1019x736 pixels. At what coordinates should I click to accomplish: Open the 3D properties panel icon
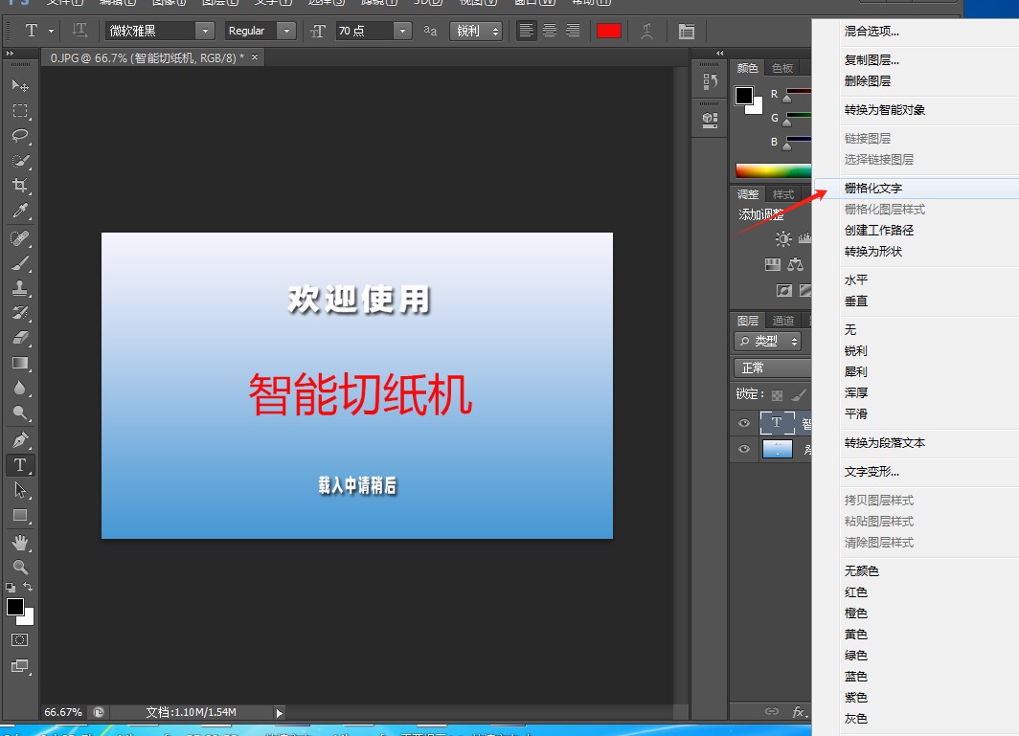tap(711, 121)
